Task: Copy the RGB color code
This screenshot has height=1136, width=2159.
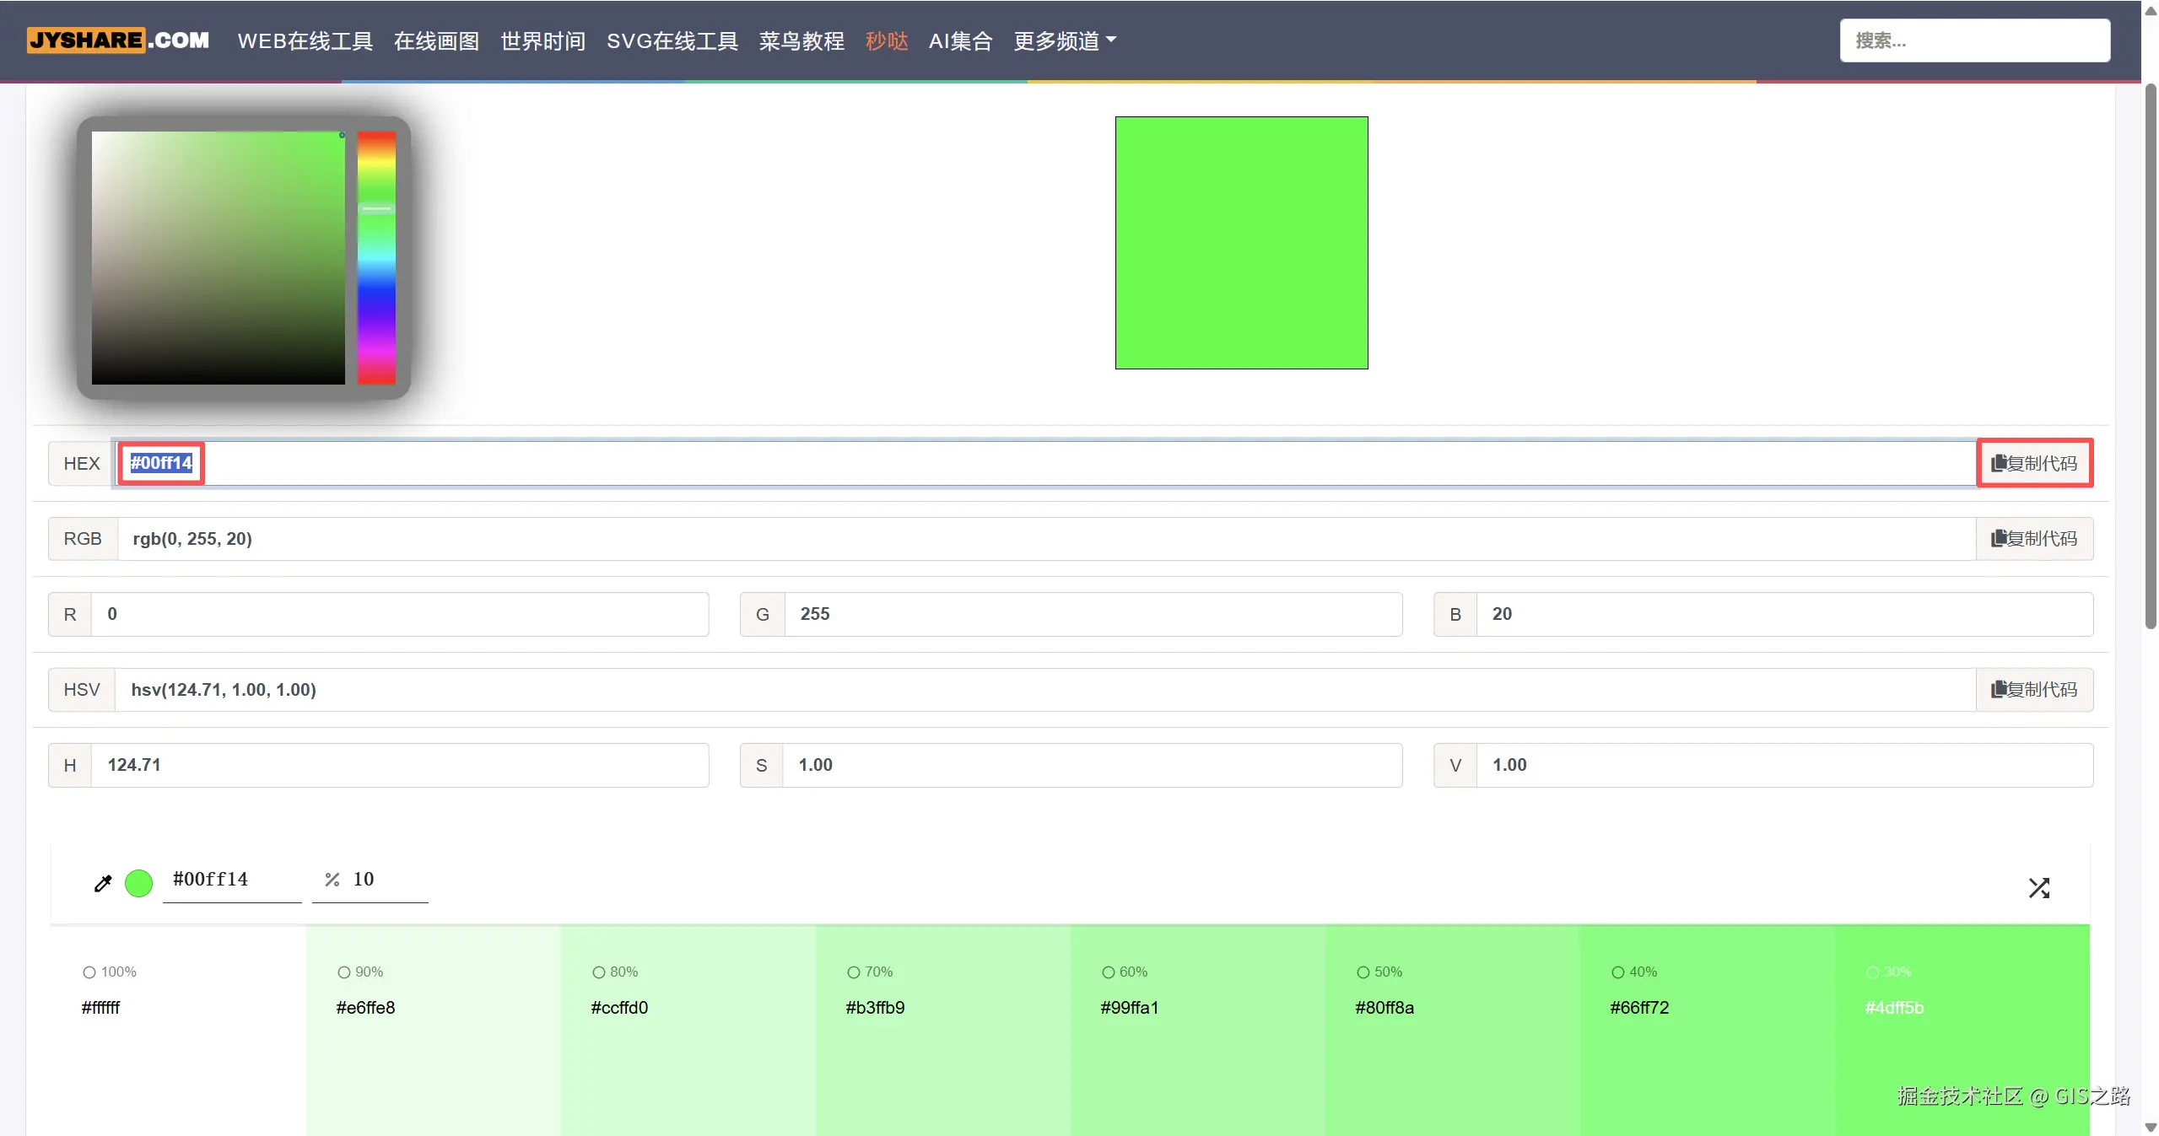Action: (2034, 538)
